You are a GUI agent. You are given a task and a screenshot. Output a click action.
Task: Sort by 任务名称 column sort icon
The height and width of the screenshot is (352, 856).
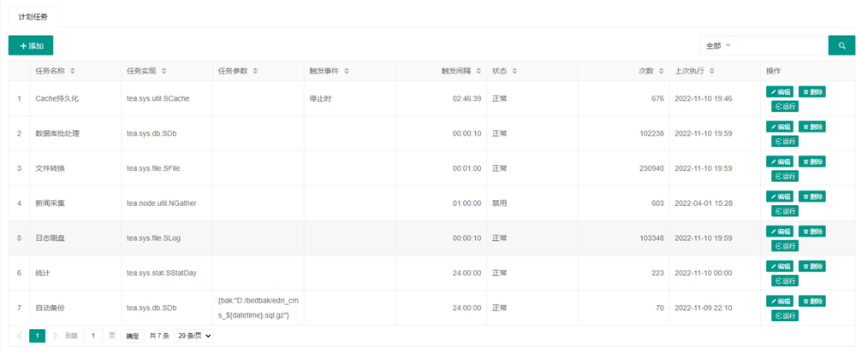tap(73, 71)
